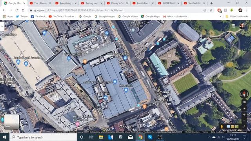Select the Ted Baker Cambridge pin

pos(107,33)
